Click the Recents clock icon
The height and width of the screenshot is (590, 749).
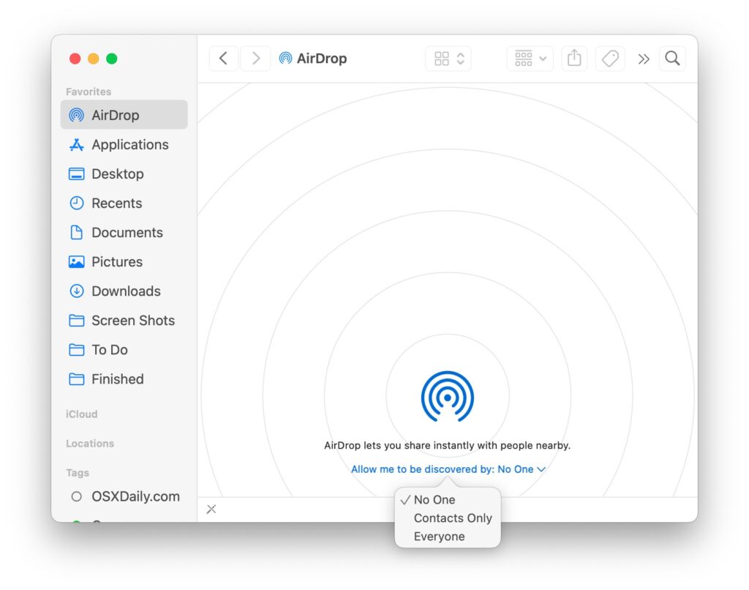[x=76, y=203]
